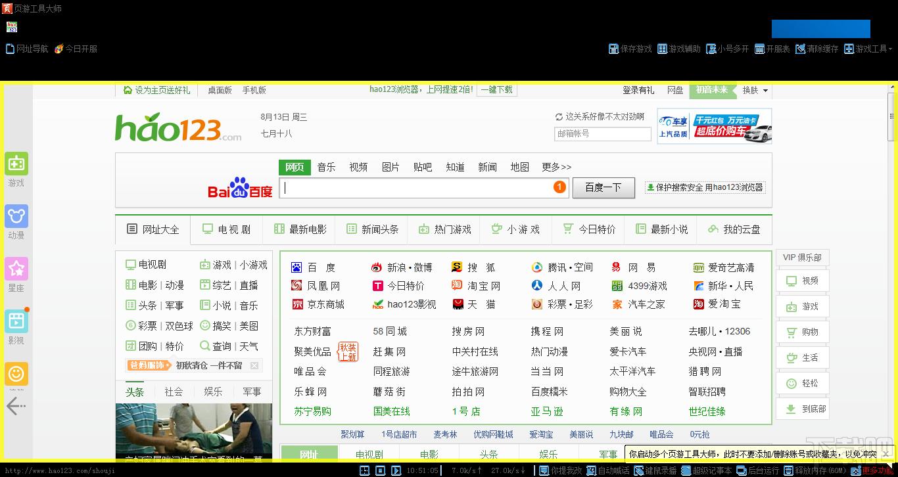
Task: Click 释放内存(60M) in status bar
Action: [815, 470]
